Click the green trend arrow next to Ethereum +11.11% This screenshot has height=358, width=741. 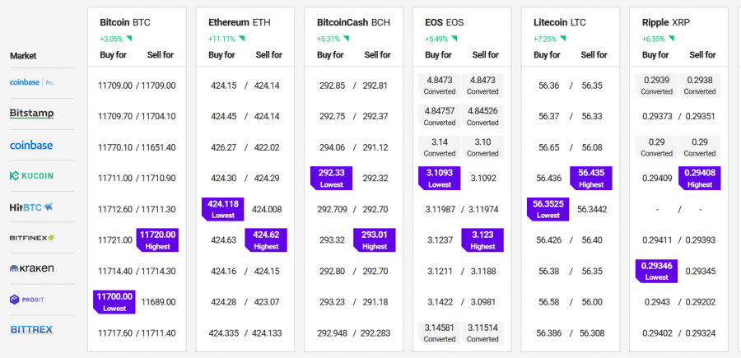241,39
